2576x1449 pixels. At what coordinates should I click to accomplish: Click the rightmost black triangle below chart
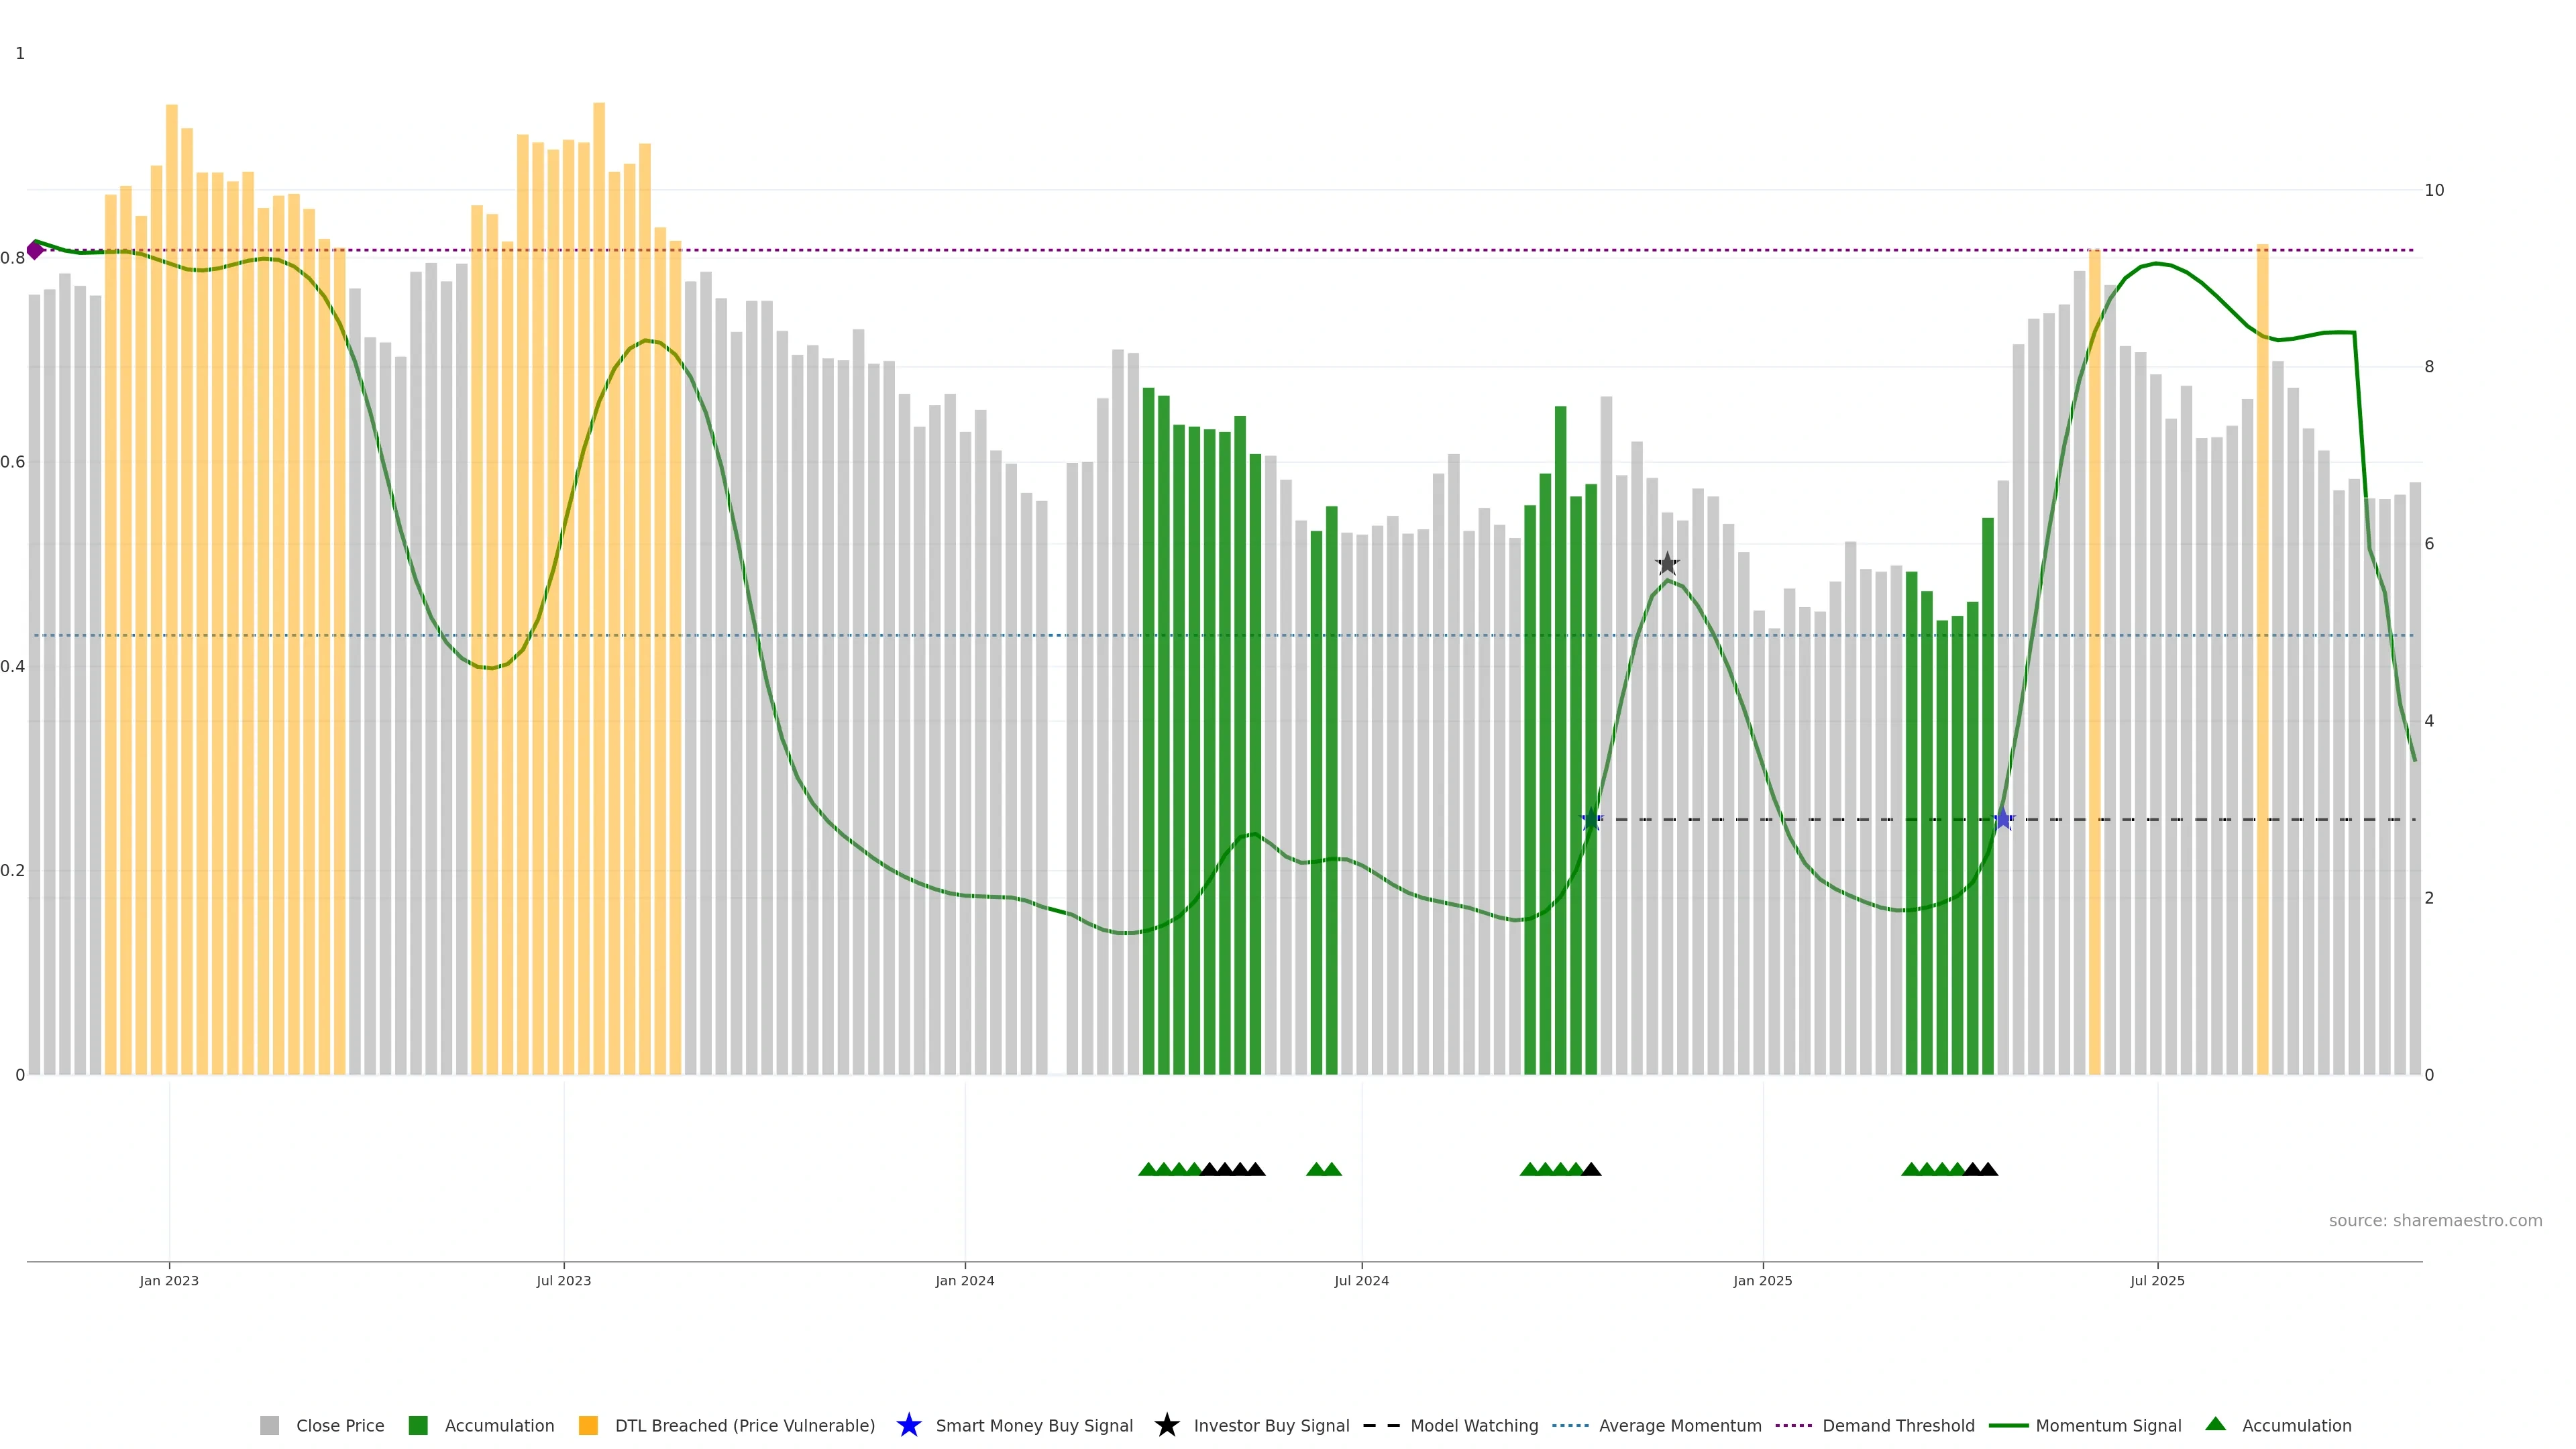pyautogui.click(x=1989, y=1169)
